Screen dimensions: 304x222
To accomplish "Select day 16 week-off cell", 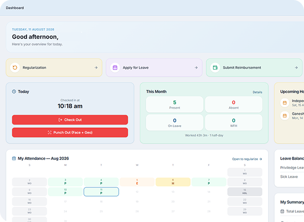I will click(29, 201).
